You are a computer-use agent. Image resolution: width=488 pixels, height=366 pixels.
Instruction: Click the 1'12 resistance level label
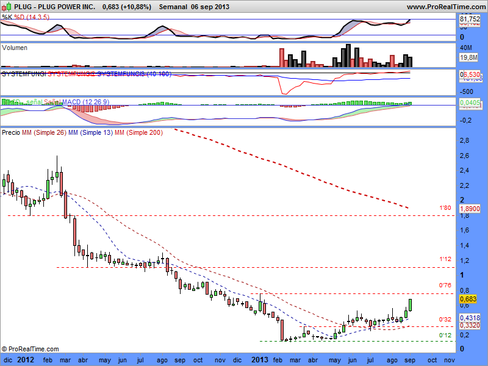[445, 259]
